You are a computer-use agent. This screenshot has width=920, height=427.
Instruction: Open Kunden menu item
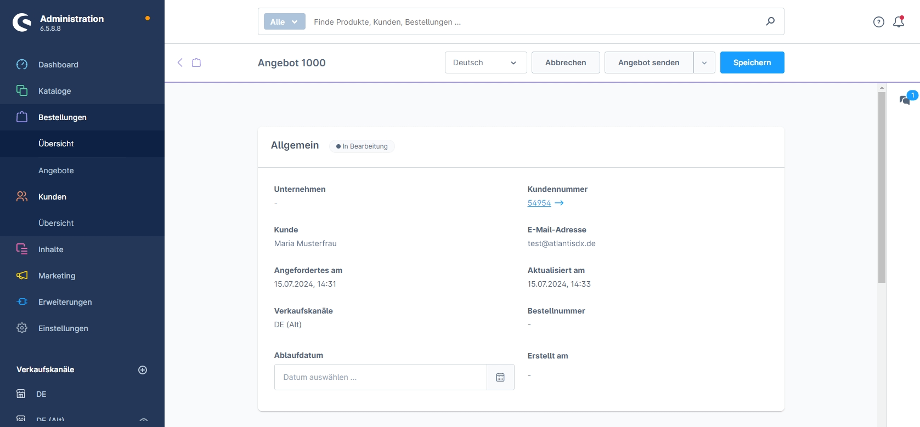pos(52,197)
